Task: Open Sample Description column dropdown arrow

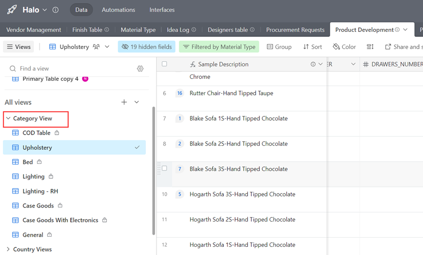Action: tap(321, 64)
